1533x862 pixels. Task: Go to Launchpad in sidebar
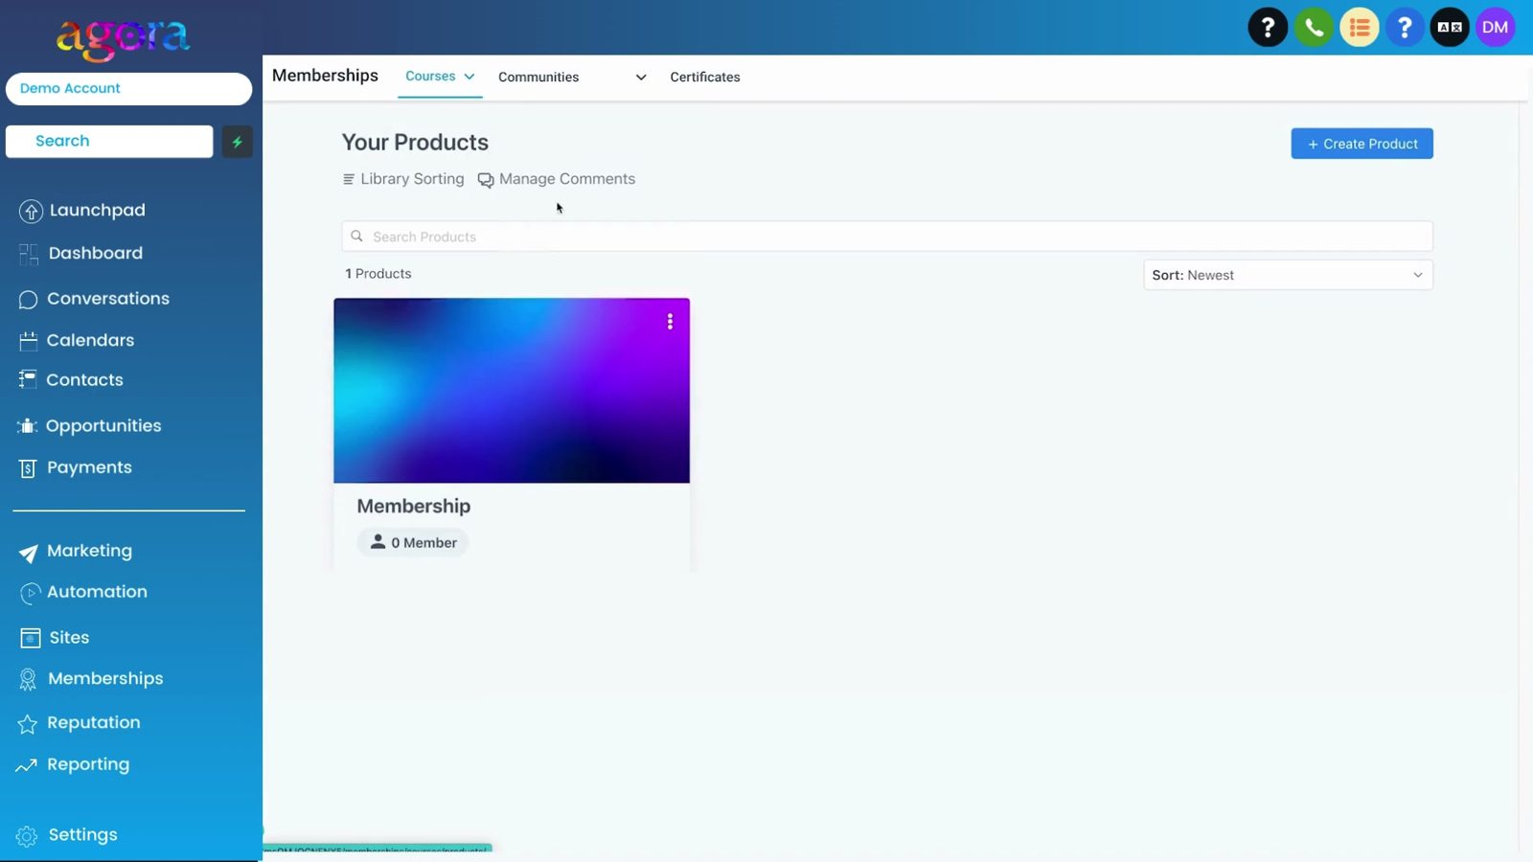(x=82, y=210)
